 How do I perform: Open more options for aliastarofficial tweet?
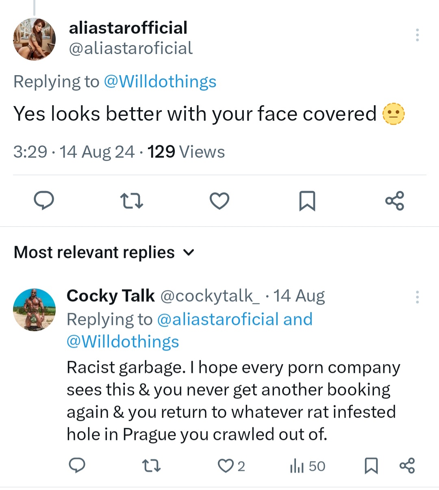[x=417, y=35]
